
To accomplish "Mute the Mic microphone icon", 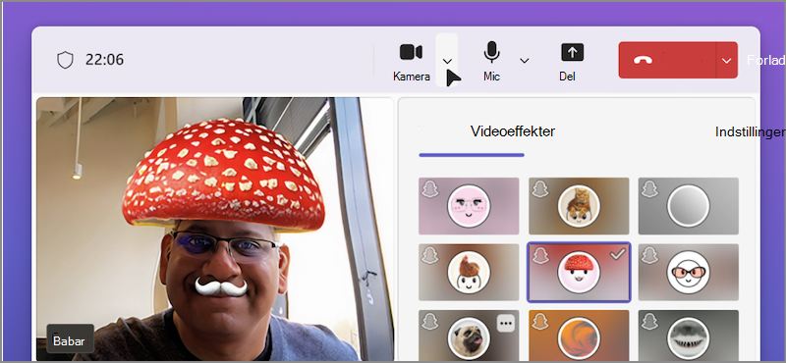I will pyautogui.click(x=492, y=52).
